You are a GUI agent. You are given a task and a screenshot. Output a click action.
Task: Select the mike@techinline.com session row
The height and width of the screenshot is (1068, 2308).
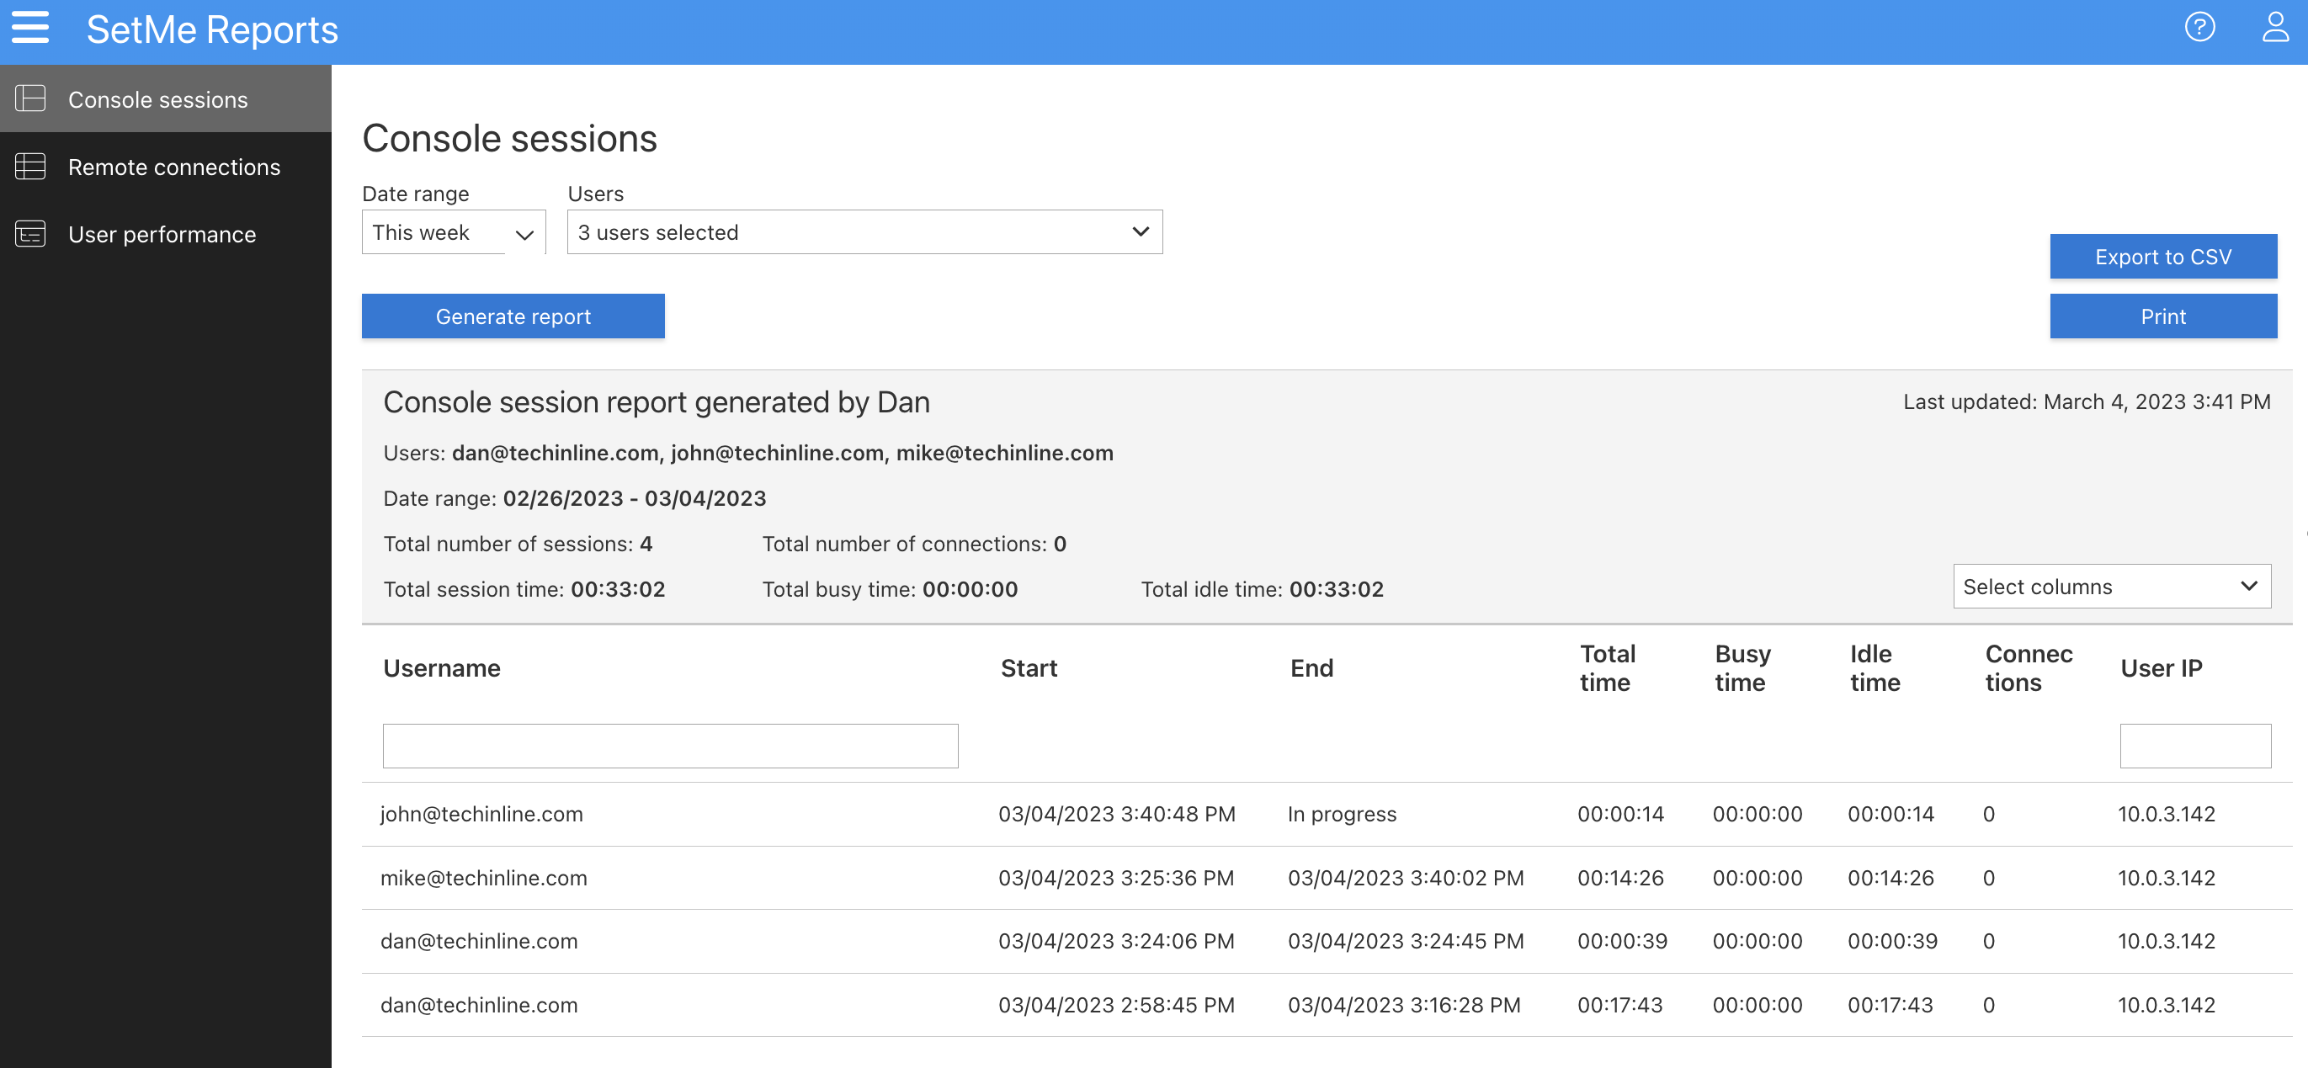(484, 878)
